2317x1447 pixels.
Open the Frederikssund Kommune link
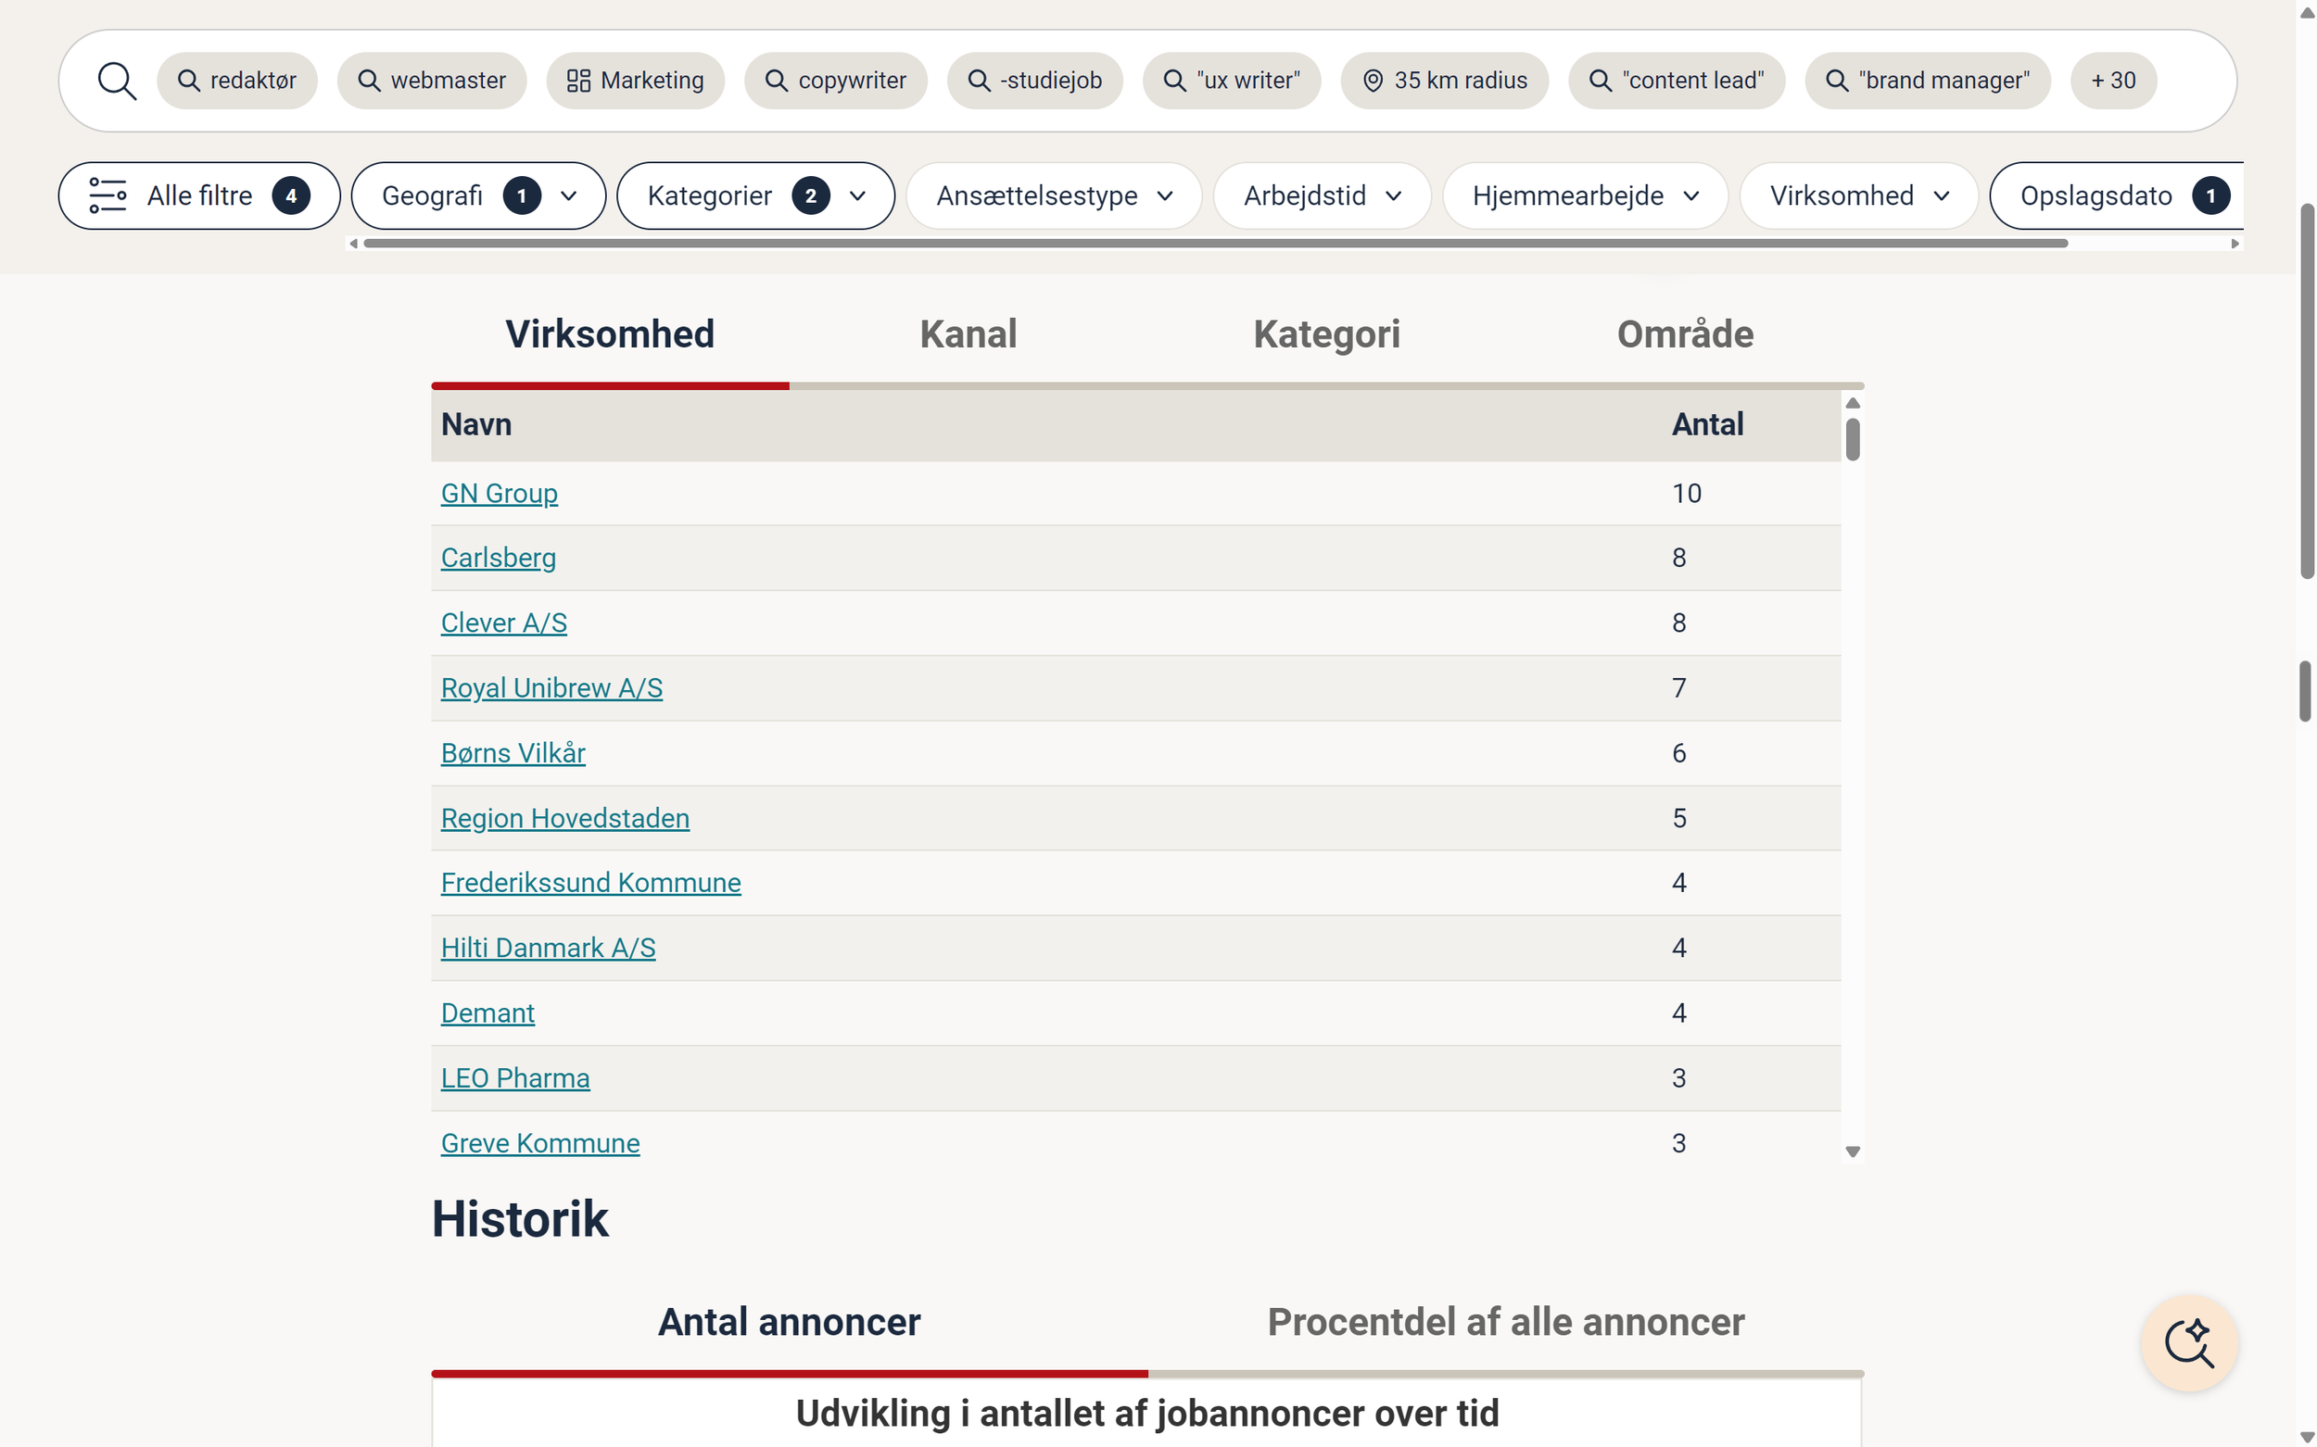click(590, 882)
